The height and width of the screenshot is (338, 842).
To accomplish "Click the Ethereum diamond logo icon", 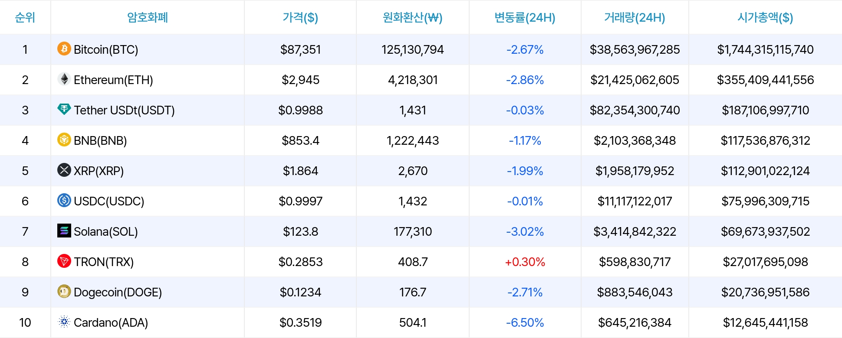I will point(64,79).
